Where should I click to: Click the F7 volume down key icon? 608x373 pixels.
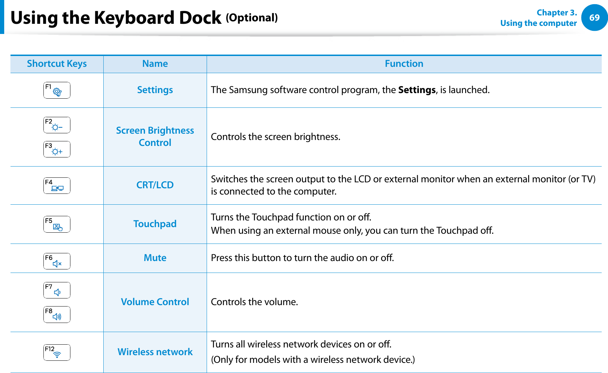(x=57, y=290)
